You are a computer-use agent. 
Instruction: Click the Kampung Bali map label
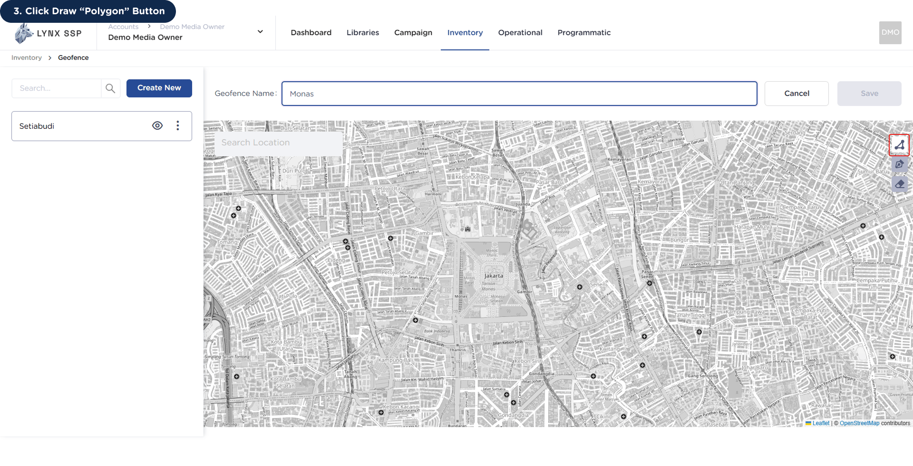[x=395, y=360]
